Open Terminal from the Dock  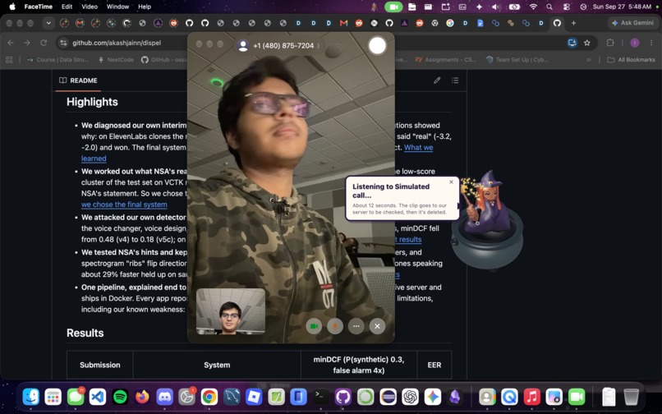click(x=321, y=397)
